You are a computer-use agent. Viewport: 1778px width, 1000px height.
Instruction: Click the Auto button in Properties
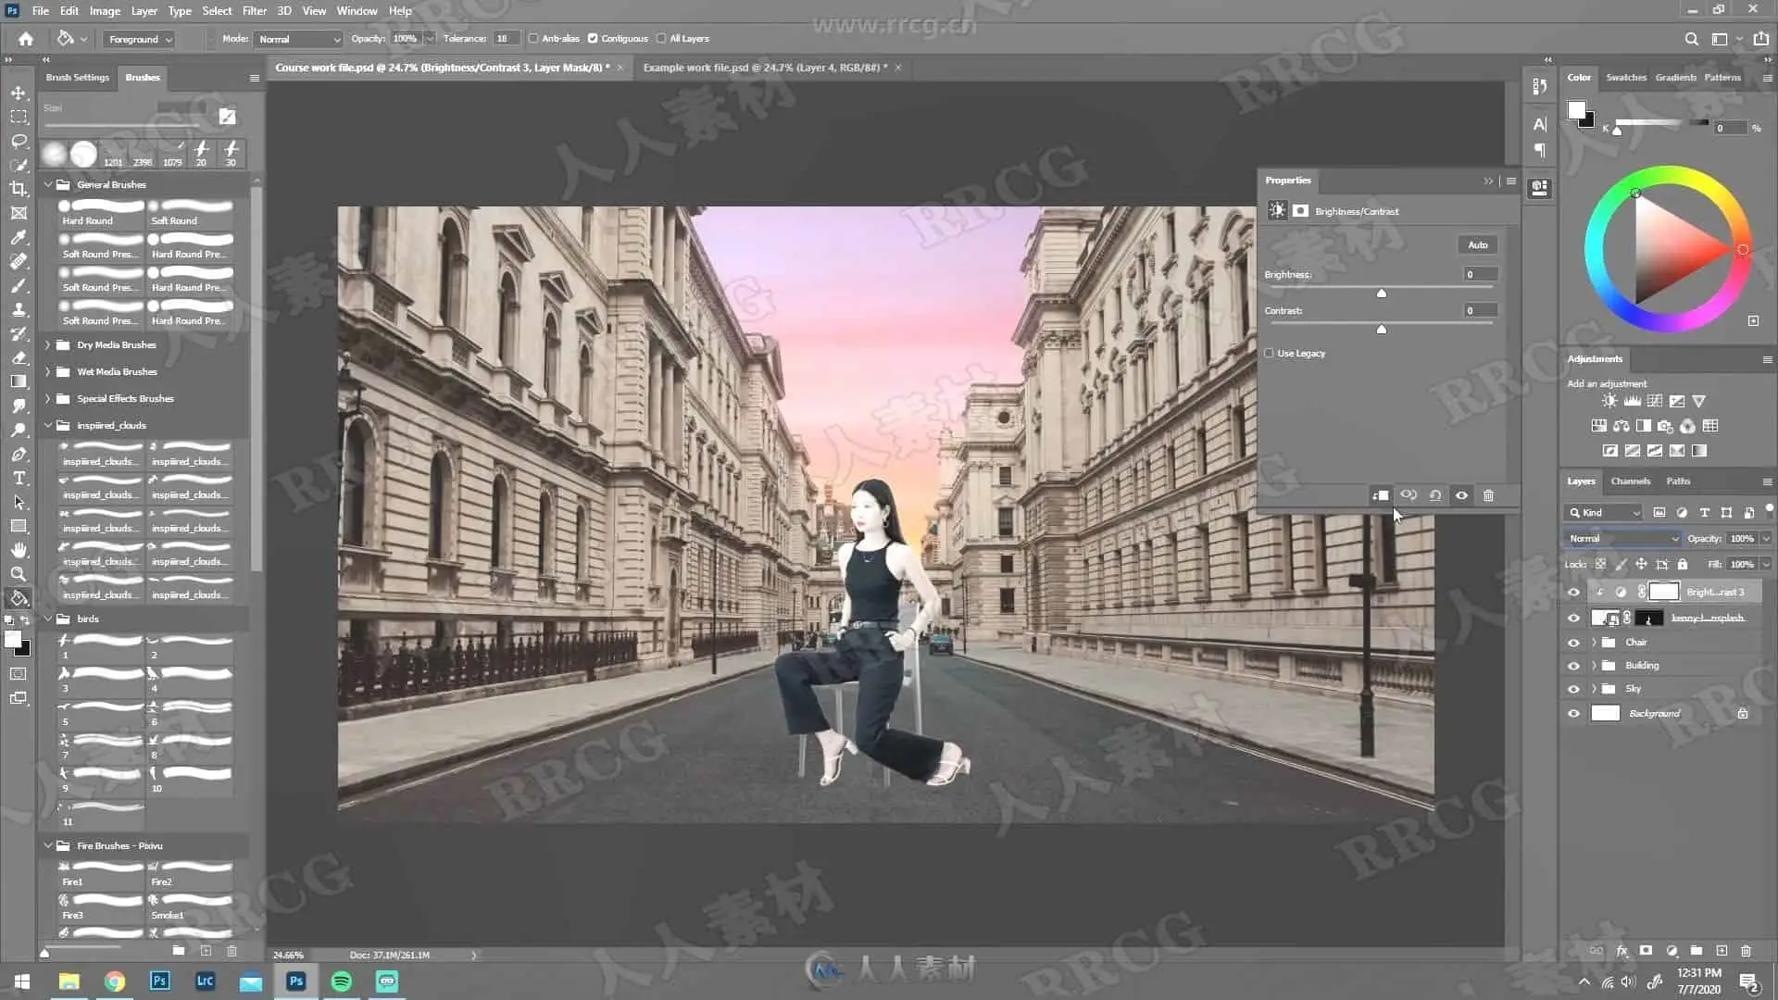1477,245
